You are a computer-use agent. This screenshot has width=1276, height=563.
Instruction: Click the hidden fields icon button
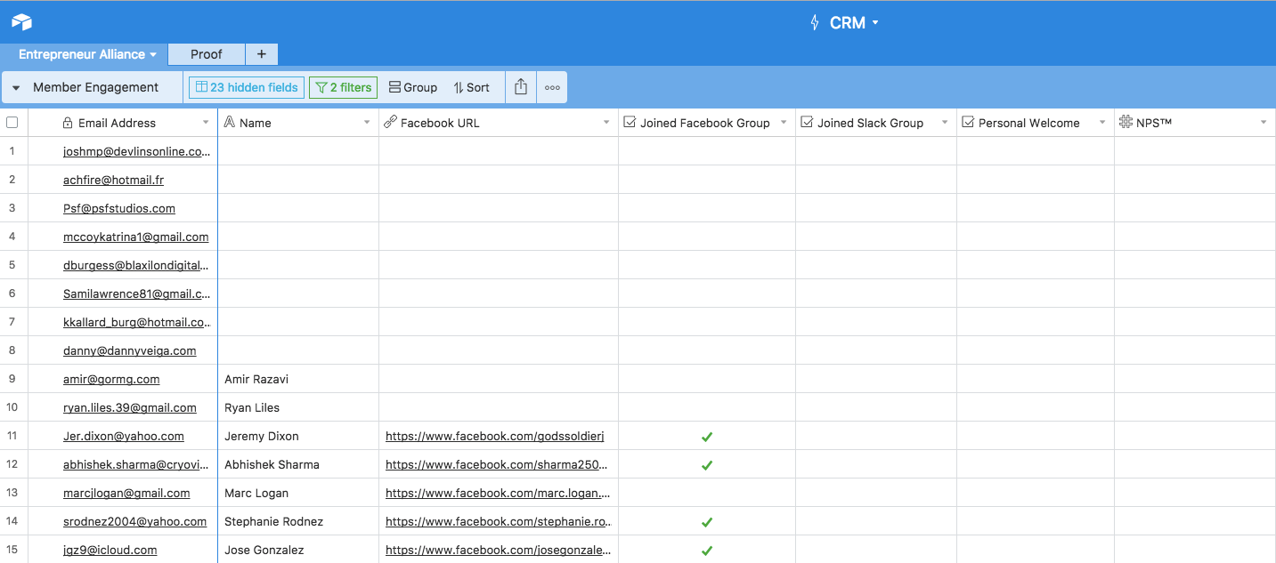tap(246, 87)
